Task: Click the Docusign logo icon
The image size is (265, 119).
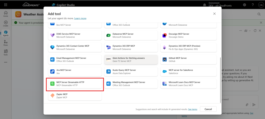Action: (165, 35)
